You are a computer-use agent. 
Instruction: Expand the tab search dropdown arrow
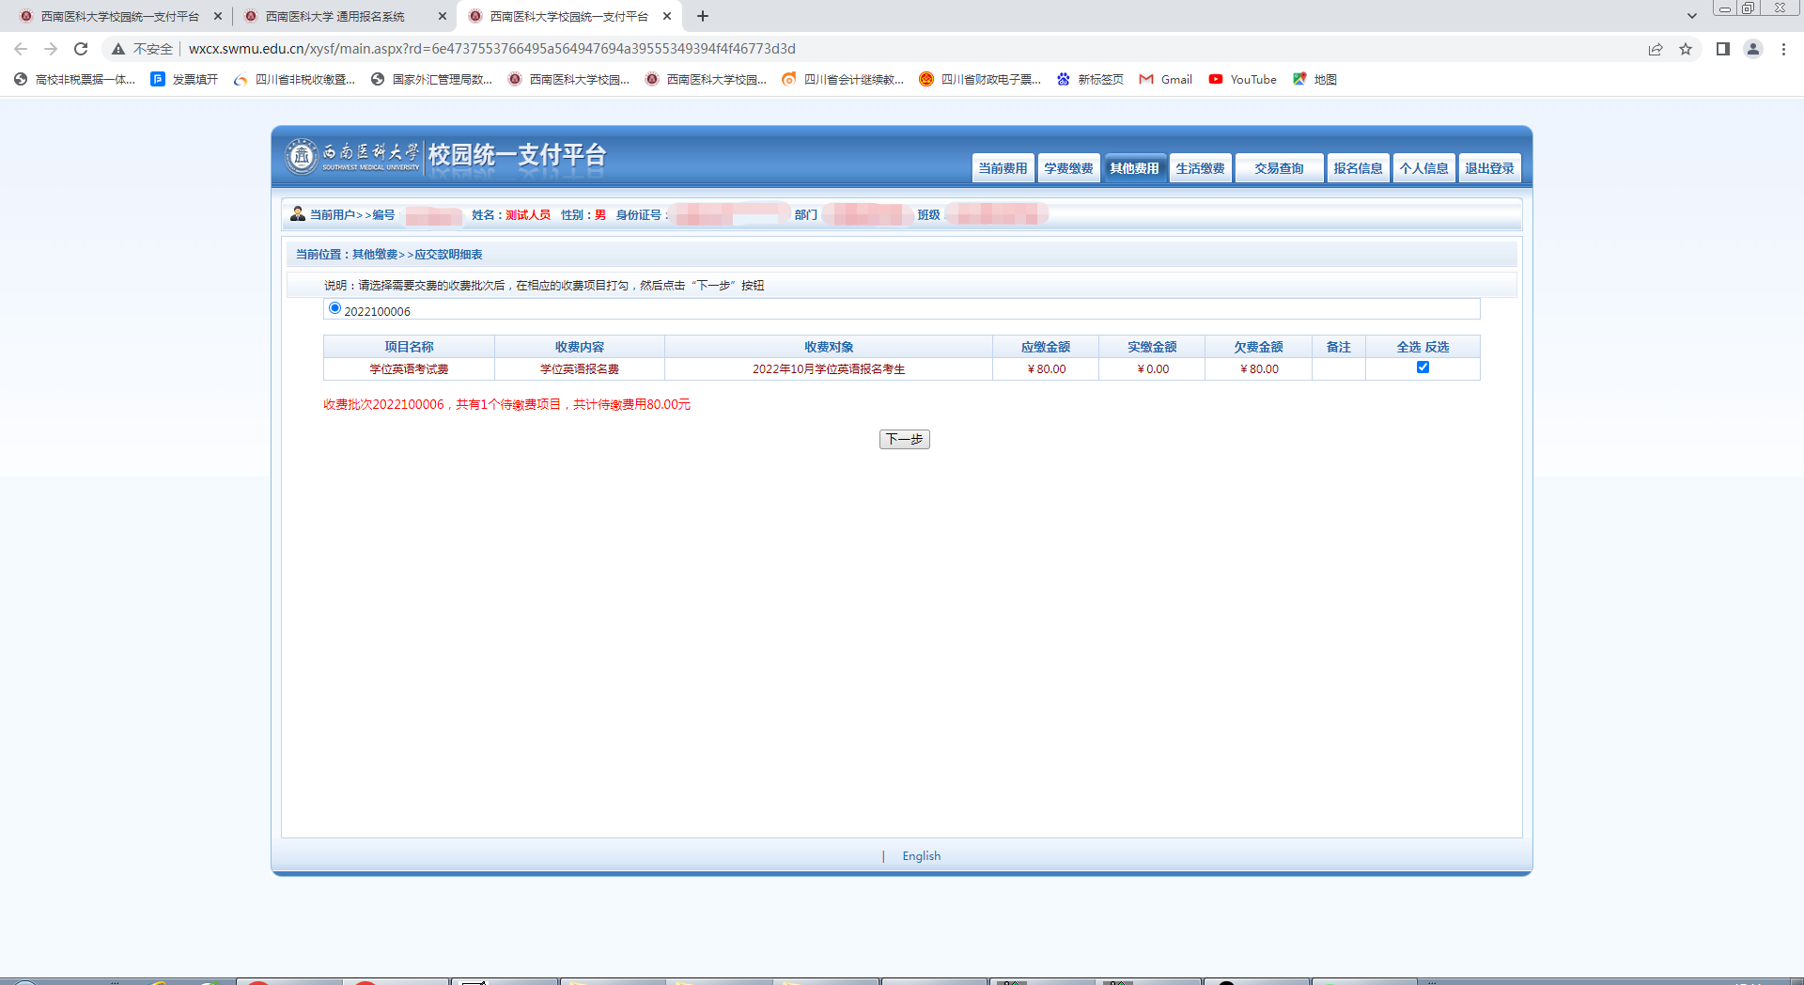(1691, 16)
